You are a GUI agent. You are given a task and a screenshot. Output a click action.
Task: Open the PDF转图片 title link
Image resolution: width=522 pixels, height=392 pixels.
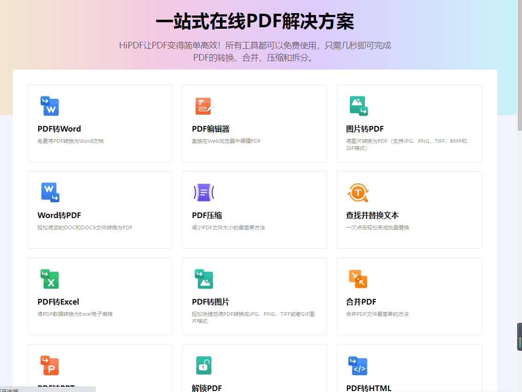211,302
